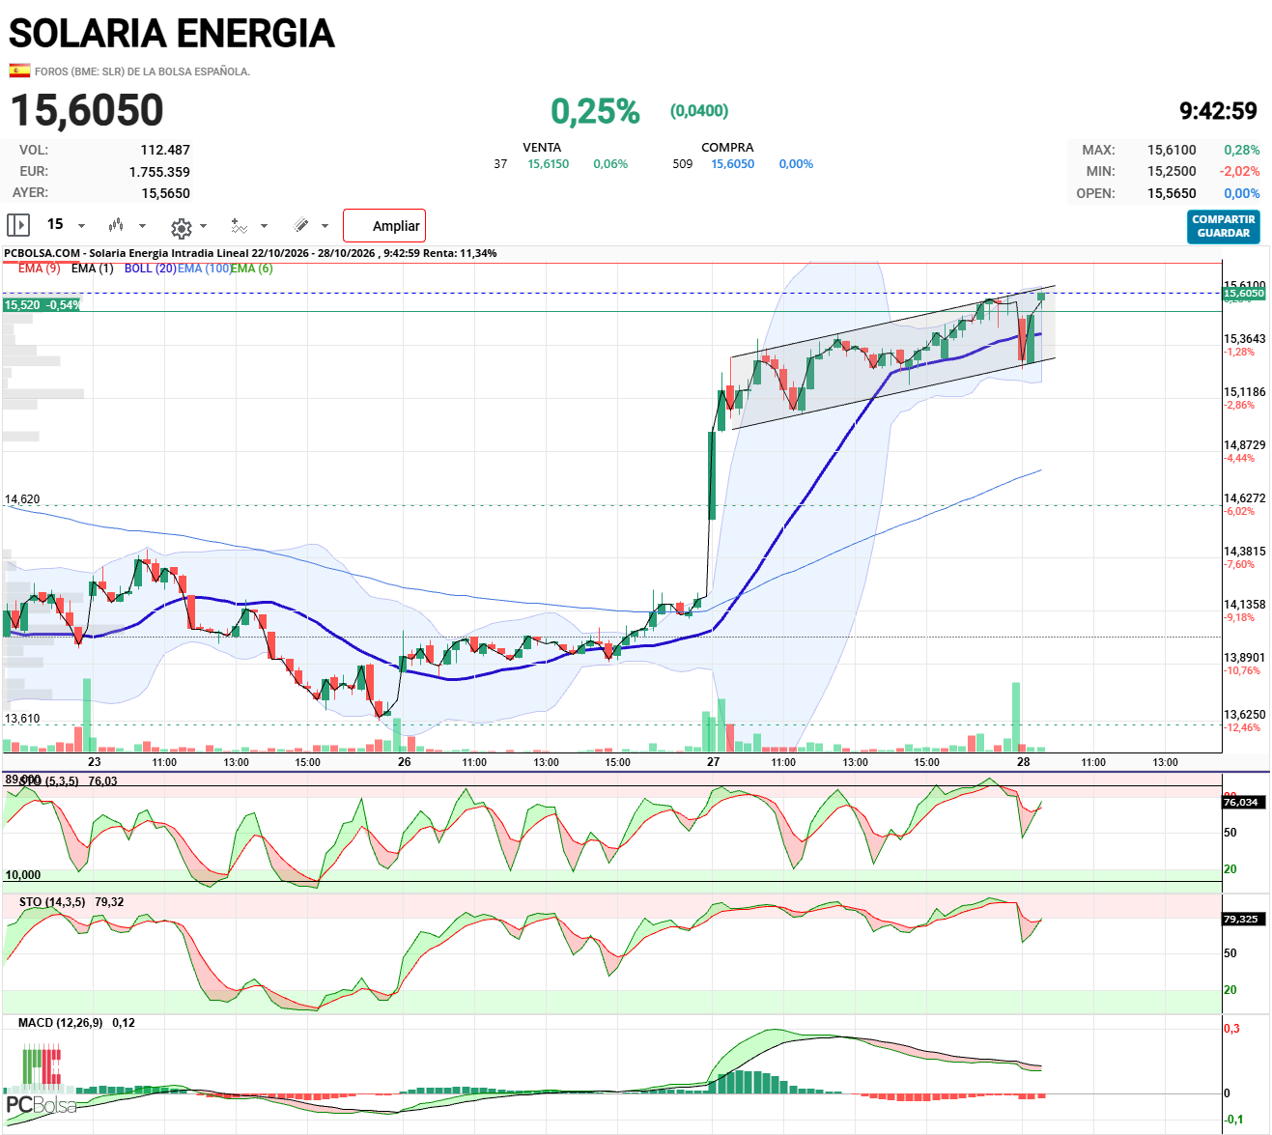Open the Foros de la Bolsa Española link
The height and width of the screenshot is (1135, 1272).
[142, 71]
